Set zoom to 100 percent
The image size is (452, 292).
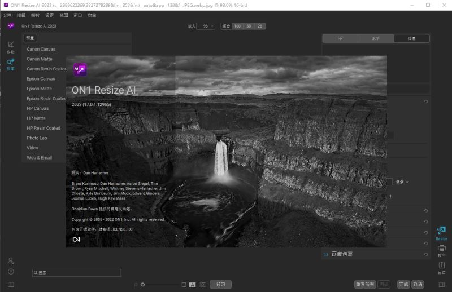pos(237,26)
